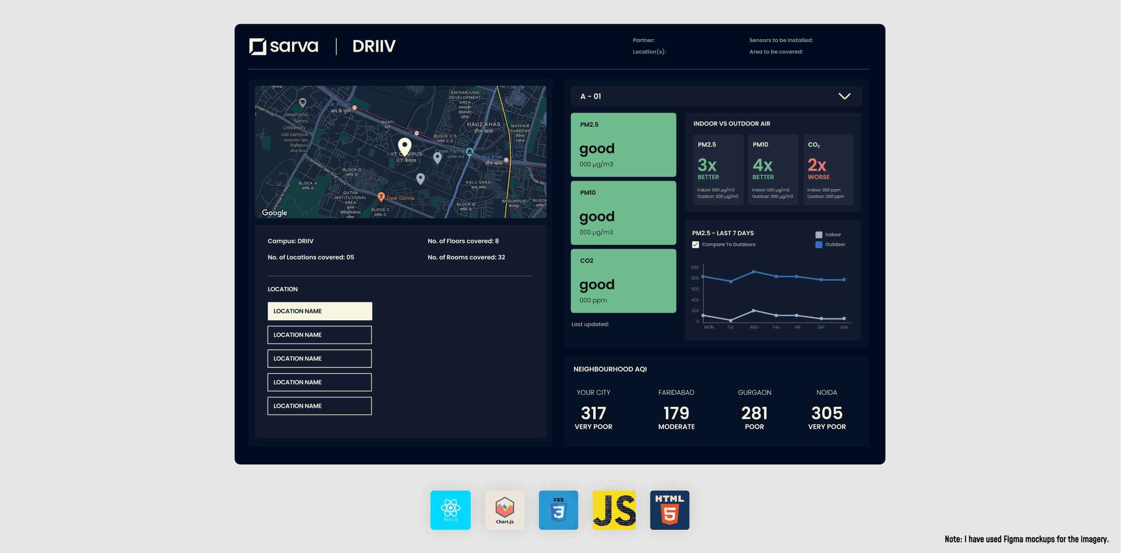The image size is (1121, 553).
Task: Click the HTML5 logo icon
Action: [669, 510]
